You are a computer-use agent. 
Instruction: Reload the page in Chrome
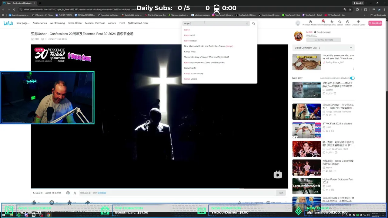point(14,9)
